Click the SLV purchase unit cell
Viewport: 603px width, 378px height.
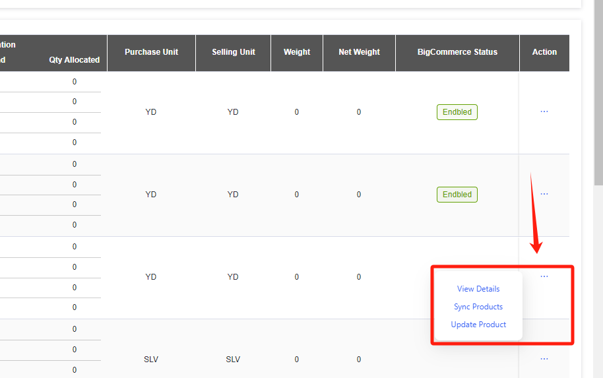pos(151,359)
